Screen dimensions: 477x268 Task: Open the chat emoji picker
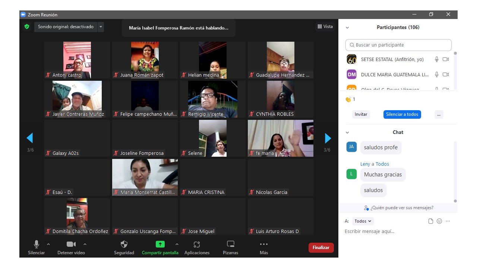(439, 221)
